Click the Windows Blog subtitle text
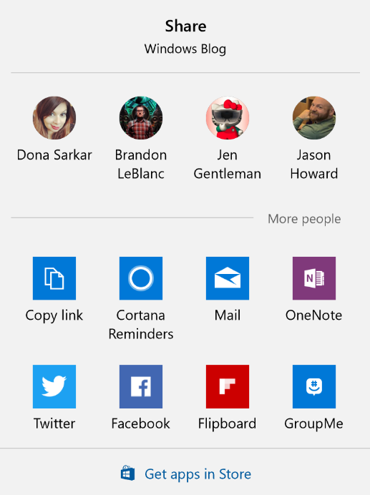This screenshot has width=370, height=495. click(185, 49)
